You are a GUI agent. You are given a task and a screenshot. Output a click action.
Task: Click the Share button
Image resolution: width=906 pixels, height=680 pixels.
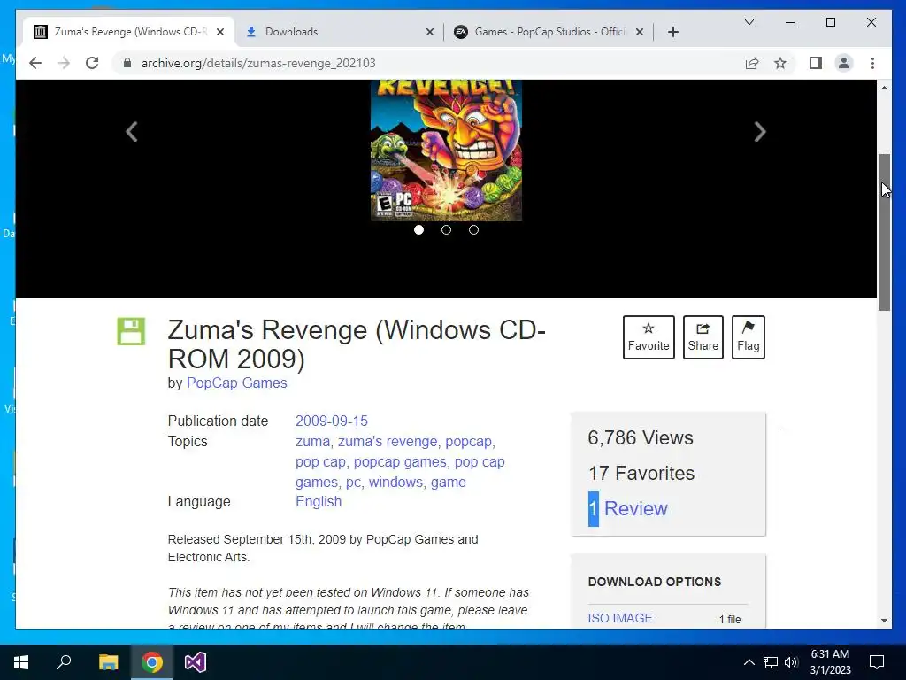(x=703, y=337)
